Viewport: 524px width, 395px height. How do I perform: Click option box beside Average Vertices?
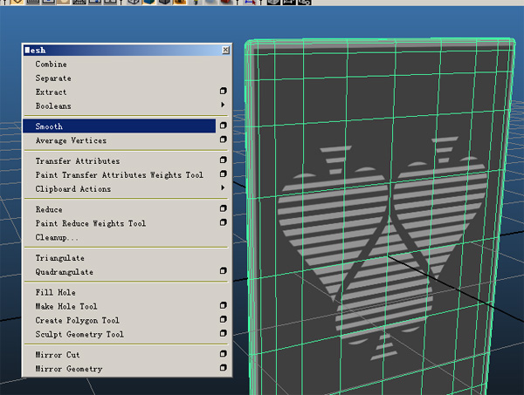coord(224,140)
